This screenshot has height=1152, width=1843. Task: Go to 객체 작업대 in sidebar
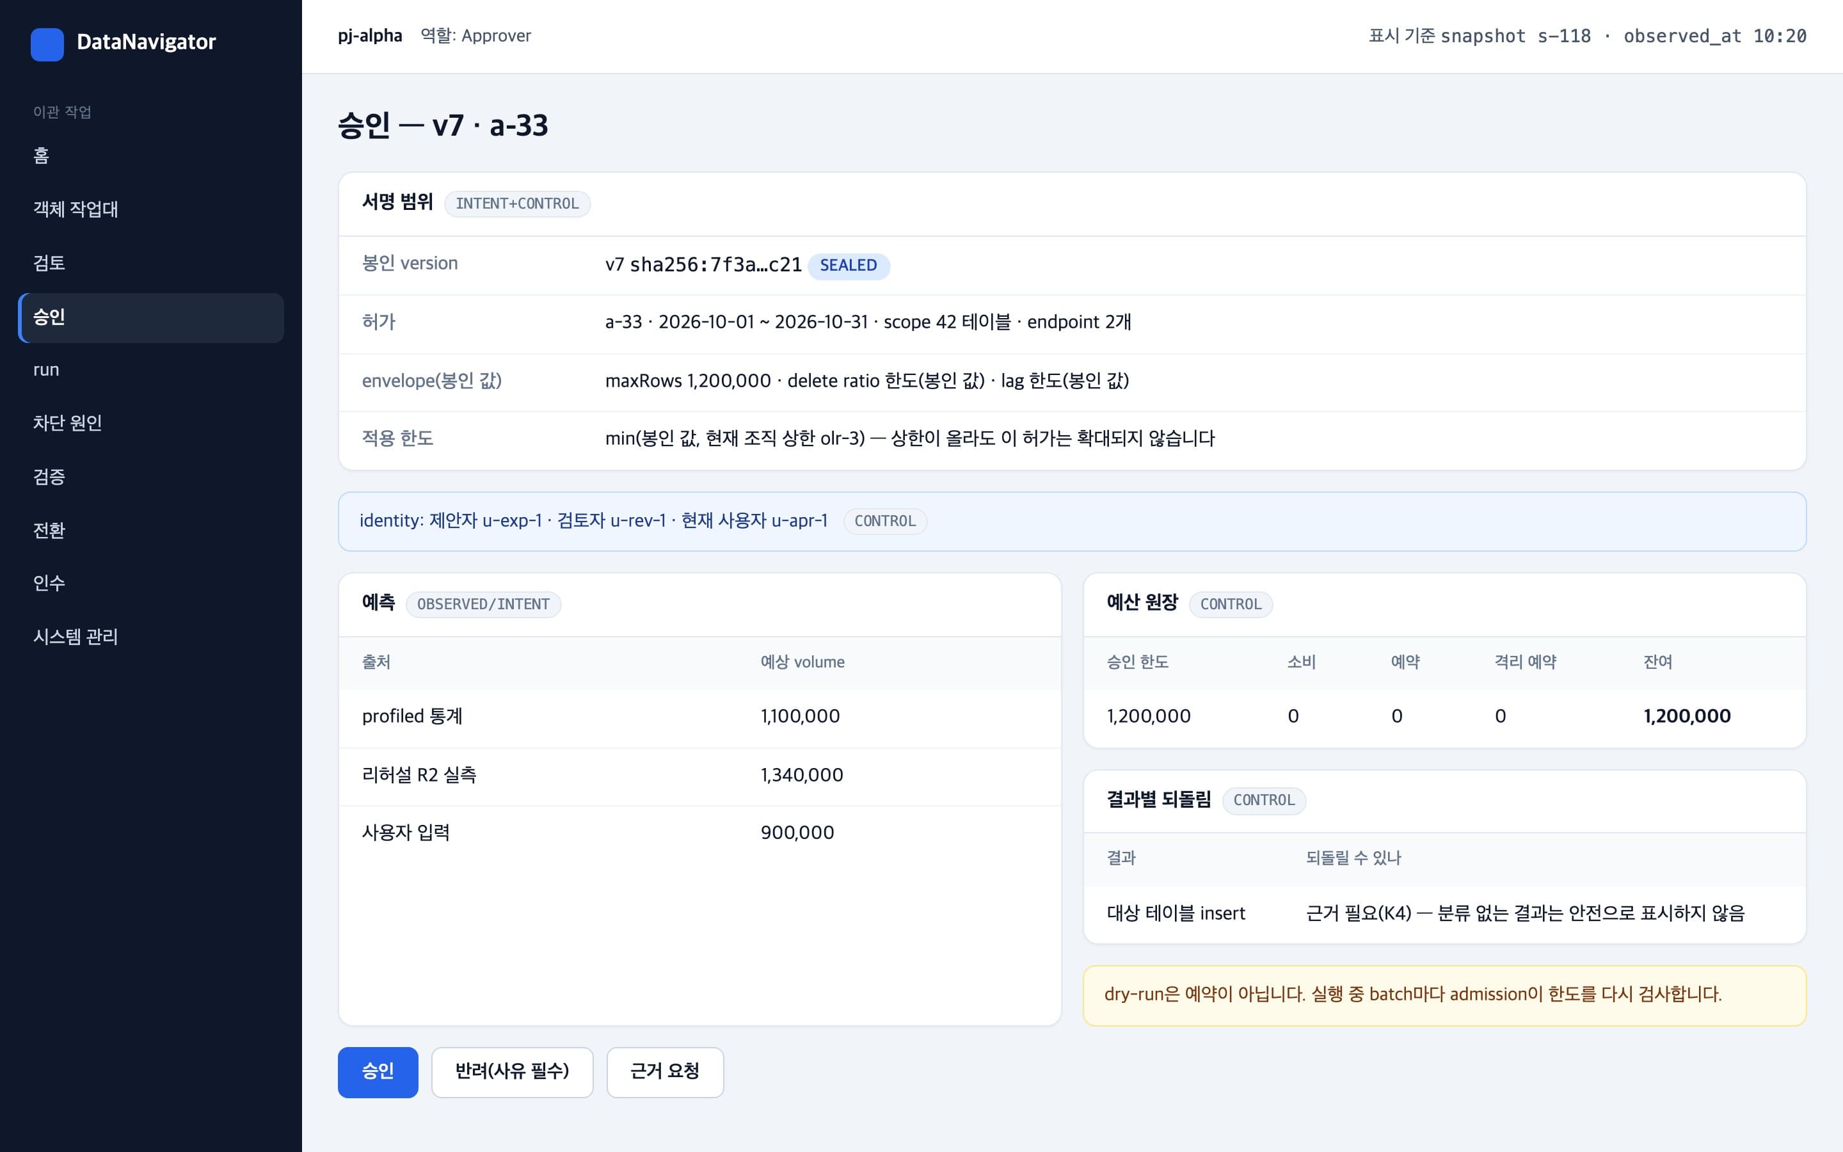pos(151,209)
